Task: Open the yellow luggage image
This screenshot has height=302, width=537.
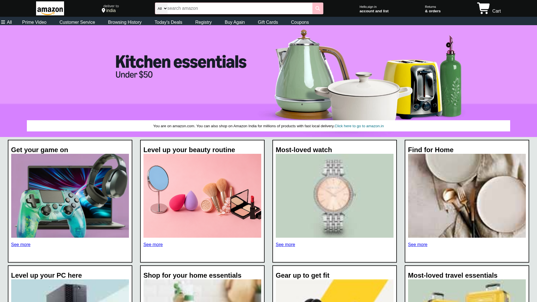Action: tap(467, 291)
